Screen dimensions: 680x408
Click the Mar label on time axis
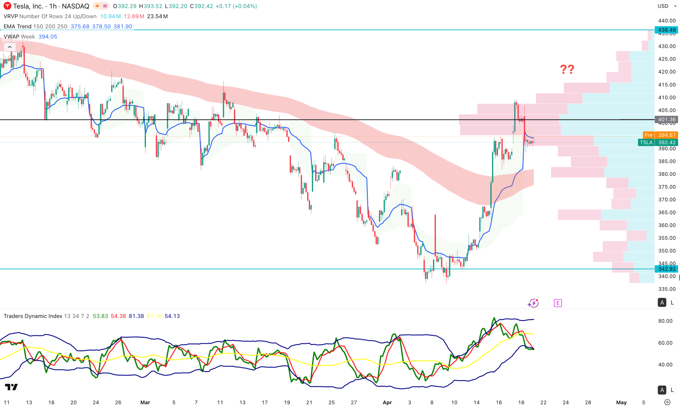pos(145,402)
